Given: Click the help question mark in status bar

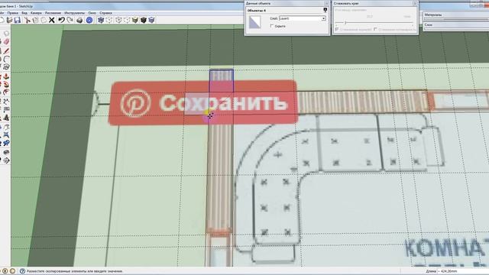Looking at the screenshot, I should tap(22, 271).
